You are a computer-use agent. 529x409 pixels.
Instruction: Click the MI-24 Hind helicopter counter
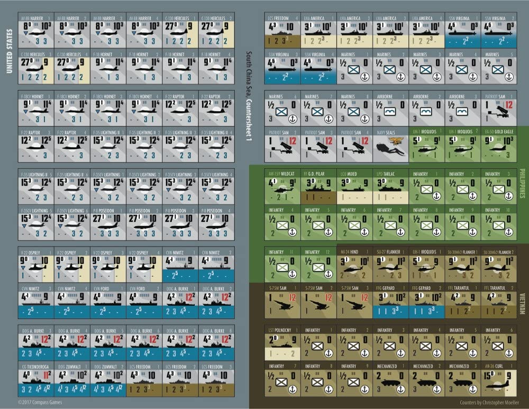pyautogui.click(x=354, y=264)
